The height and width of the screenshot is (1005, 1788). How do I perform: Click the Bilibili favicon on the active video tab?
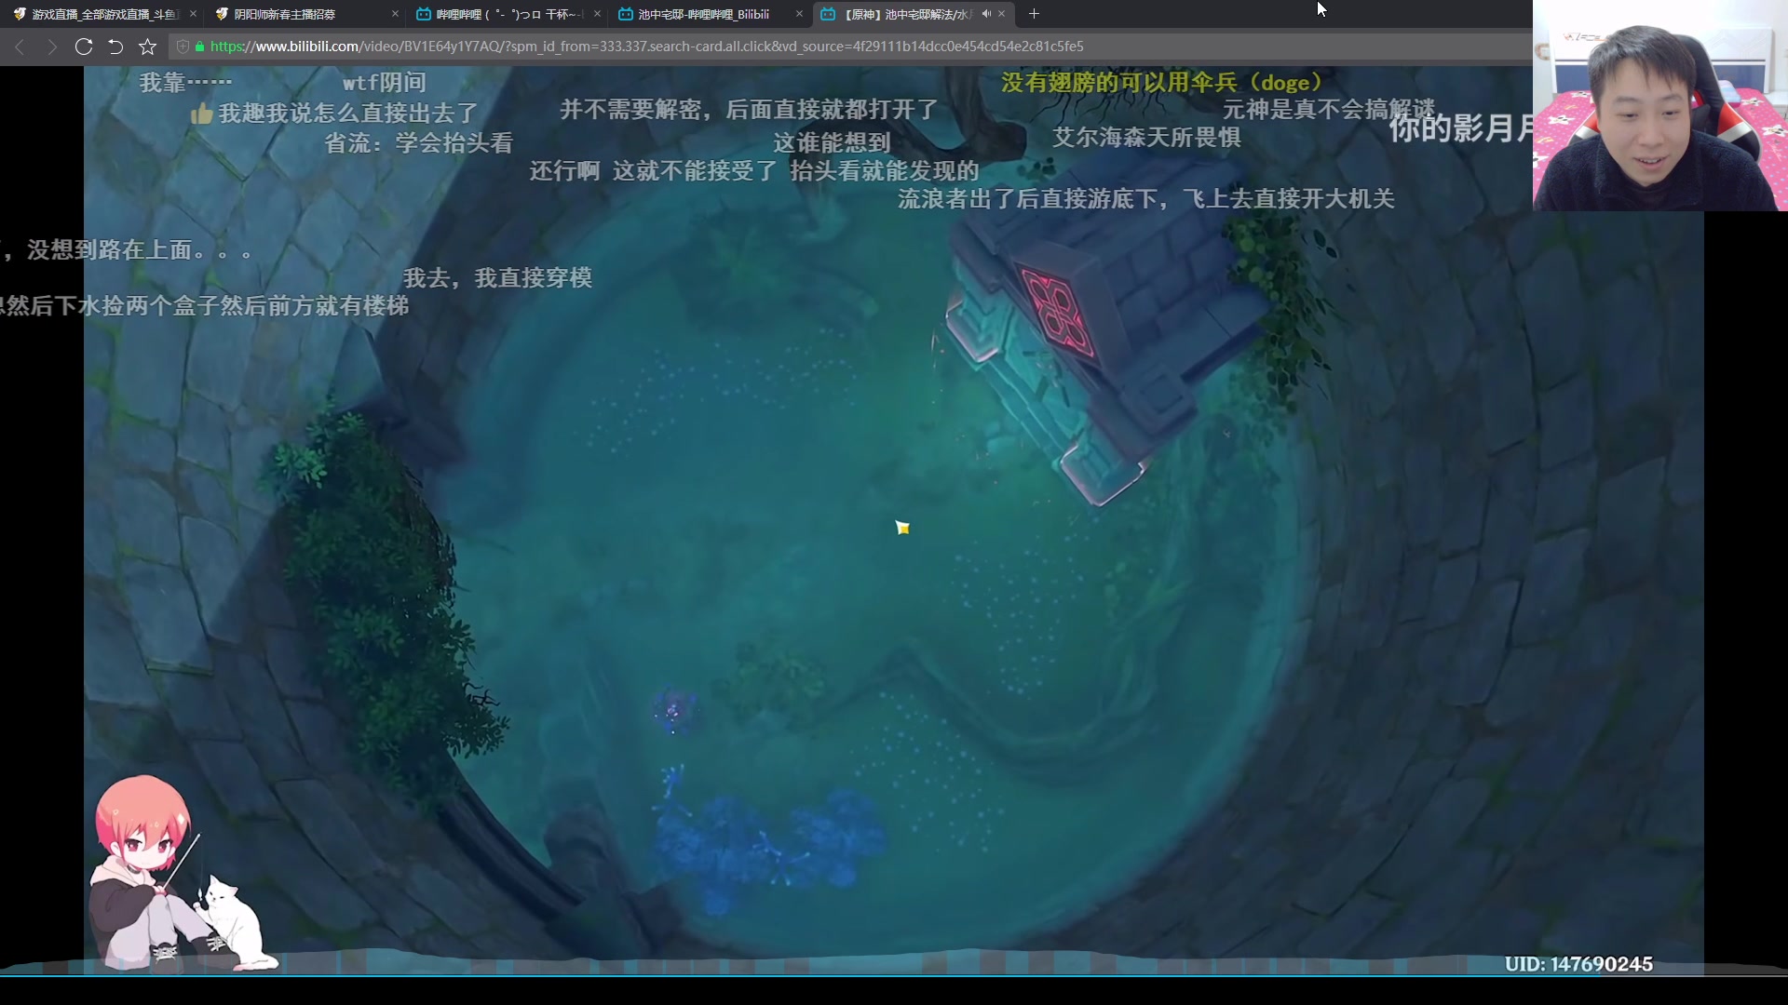tap(829, 14)
